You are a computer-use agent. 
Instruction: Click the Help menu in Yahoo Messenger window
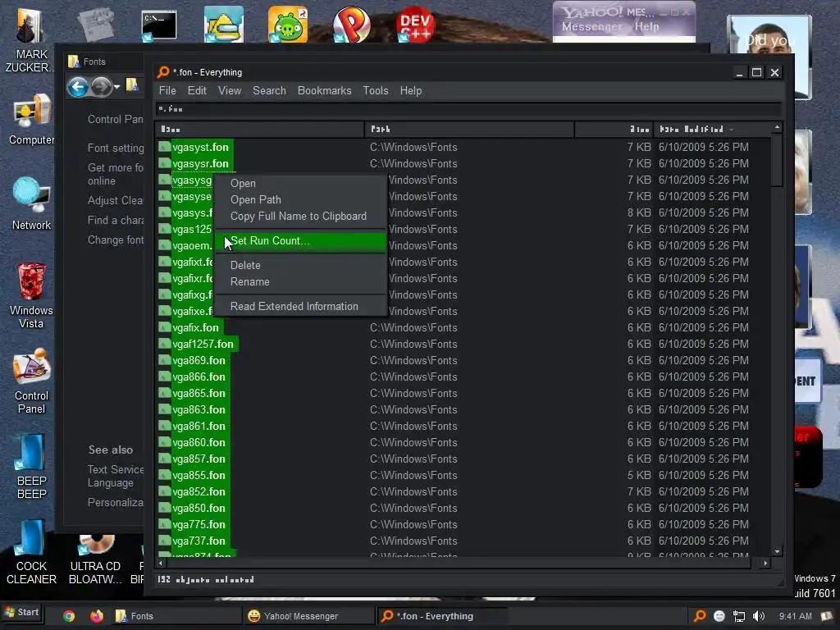(x=646, y=27)
